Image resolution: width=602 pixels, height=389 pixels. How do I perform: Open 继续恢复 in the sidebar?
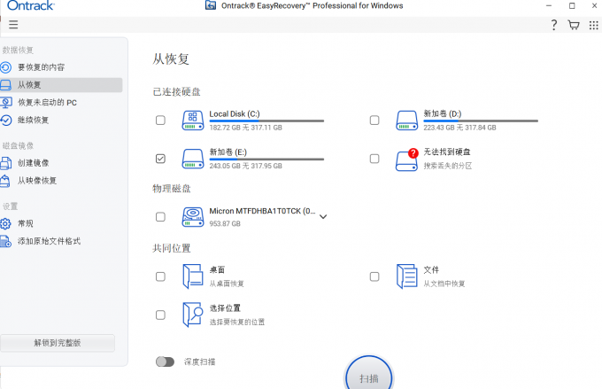pyautogui.click(x=61, y=121)
